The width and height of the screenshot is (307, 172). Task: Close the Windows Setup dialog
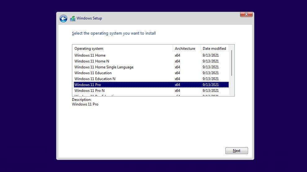coord(246,14)
